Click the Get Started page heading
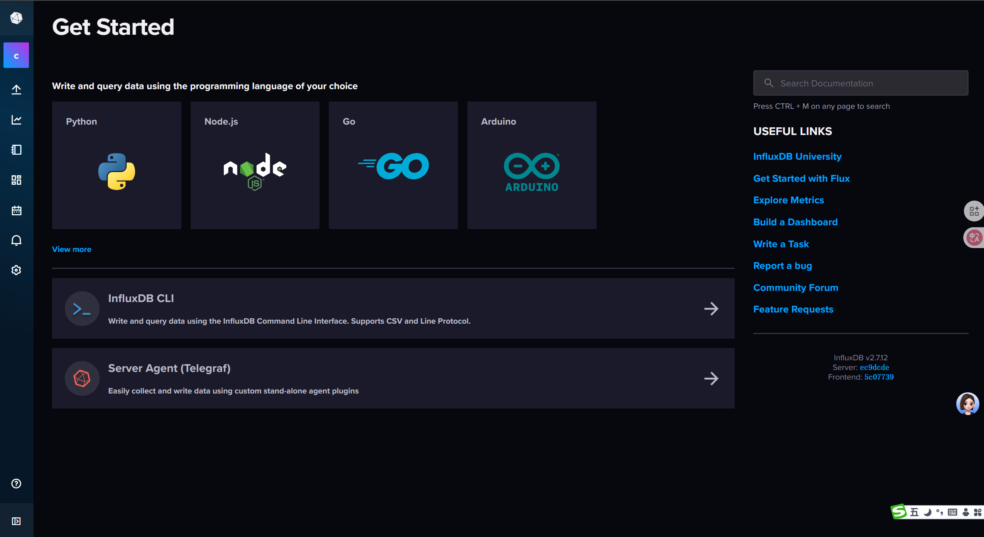Screen dimensions: 984x537 pos(113,27)
